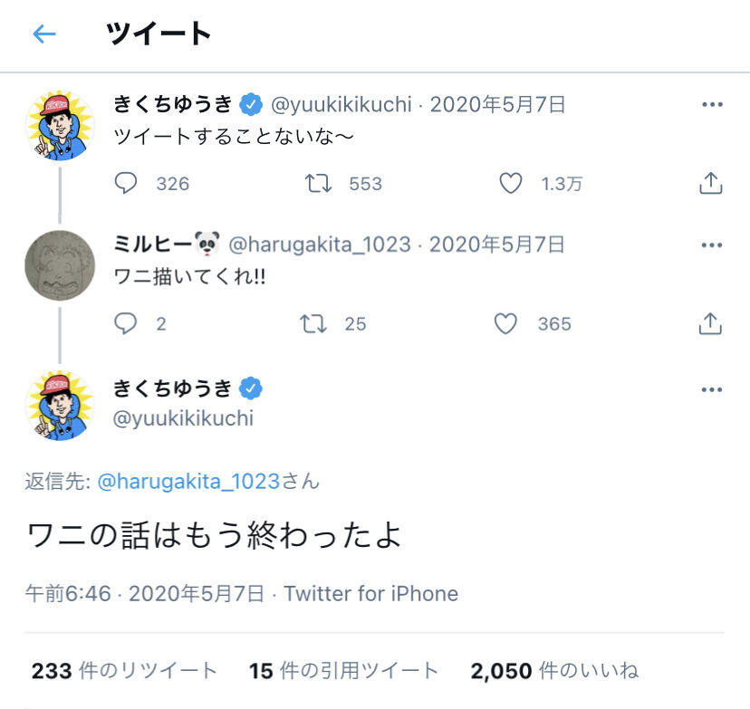Retweet the ツイートすることないな tweet
Viewport: 750px width, 709px height.
(x=316, y=184)
